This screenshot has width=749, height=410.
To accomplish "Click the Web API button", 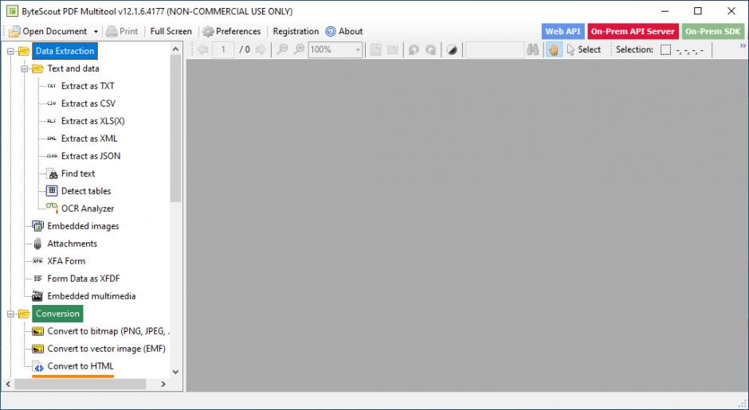I will pyautogui.click(x=563, y=32).
